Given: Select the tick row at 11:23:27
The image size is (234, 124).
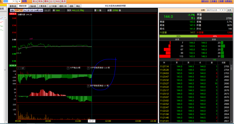Looking at the screenshot, I should click(195, 83).
